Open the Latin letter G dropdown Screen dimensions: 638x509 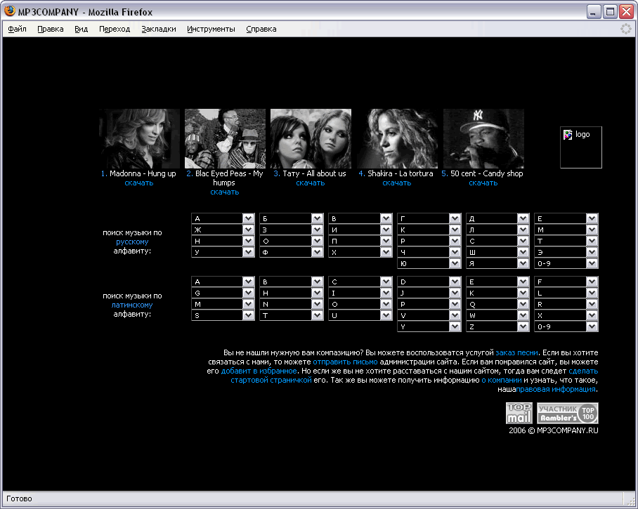click(223, 293)
